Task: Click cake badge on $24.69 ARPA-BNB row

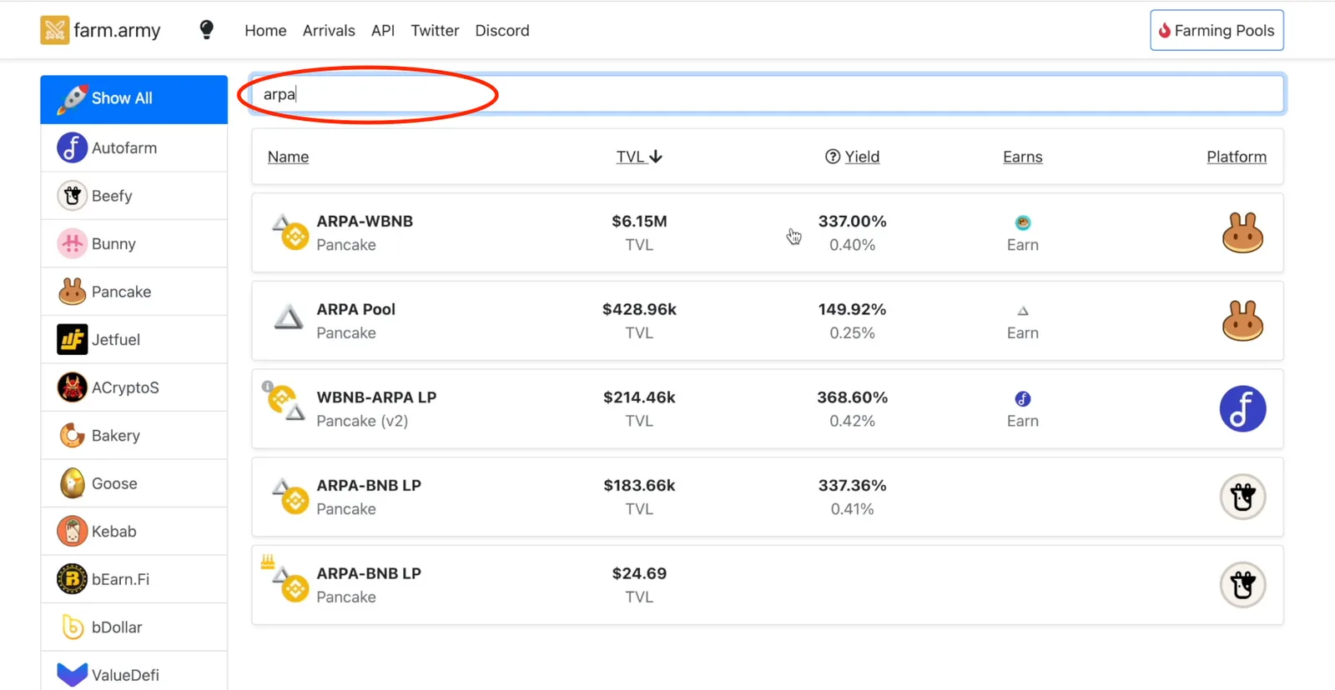Action: point(268,561)
